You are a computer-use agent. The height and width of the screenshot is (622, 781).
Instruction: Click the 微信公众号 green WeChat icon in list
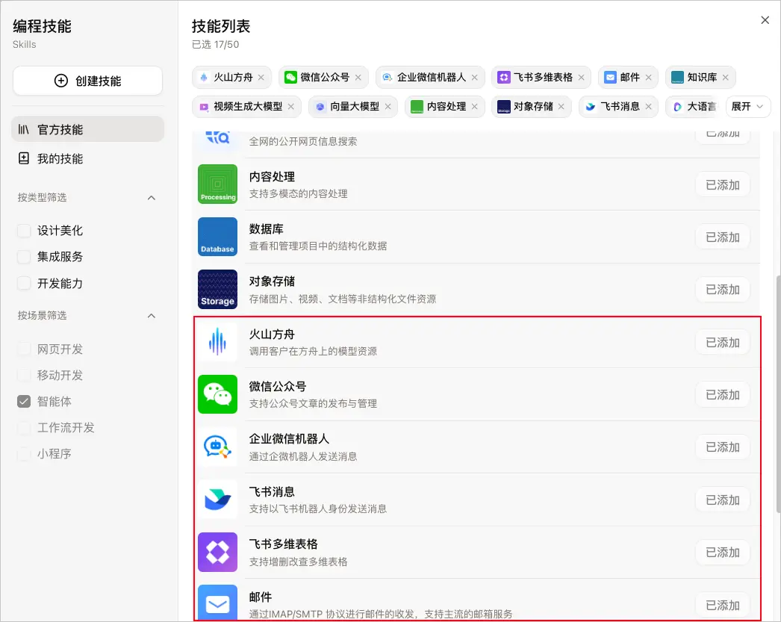(x=218, y=394)
